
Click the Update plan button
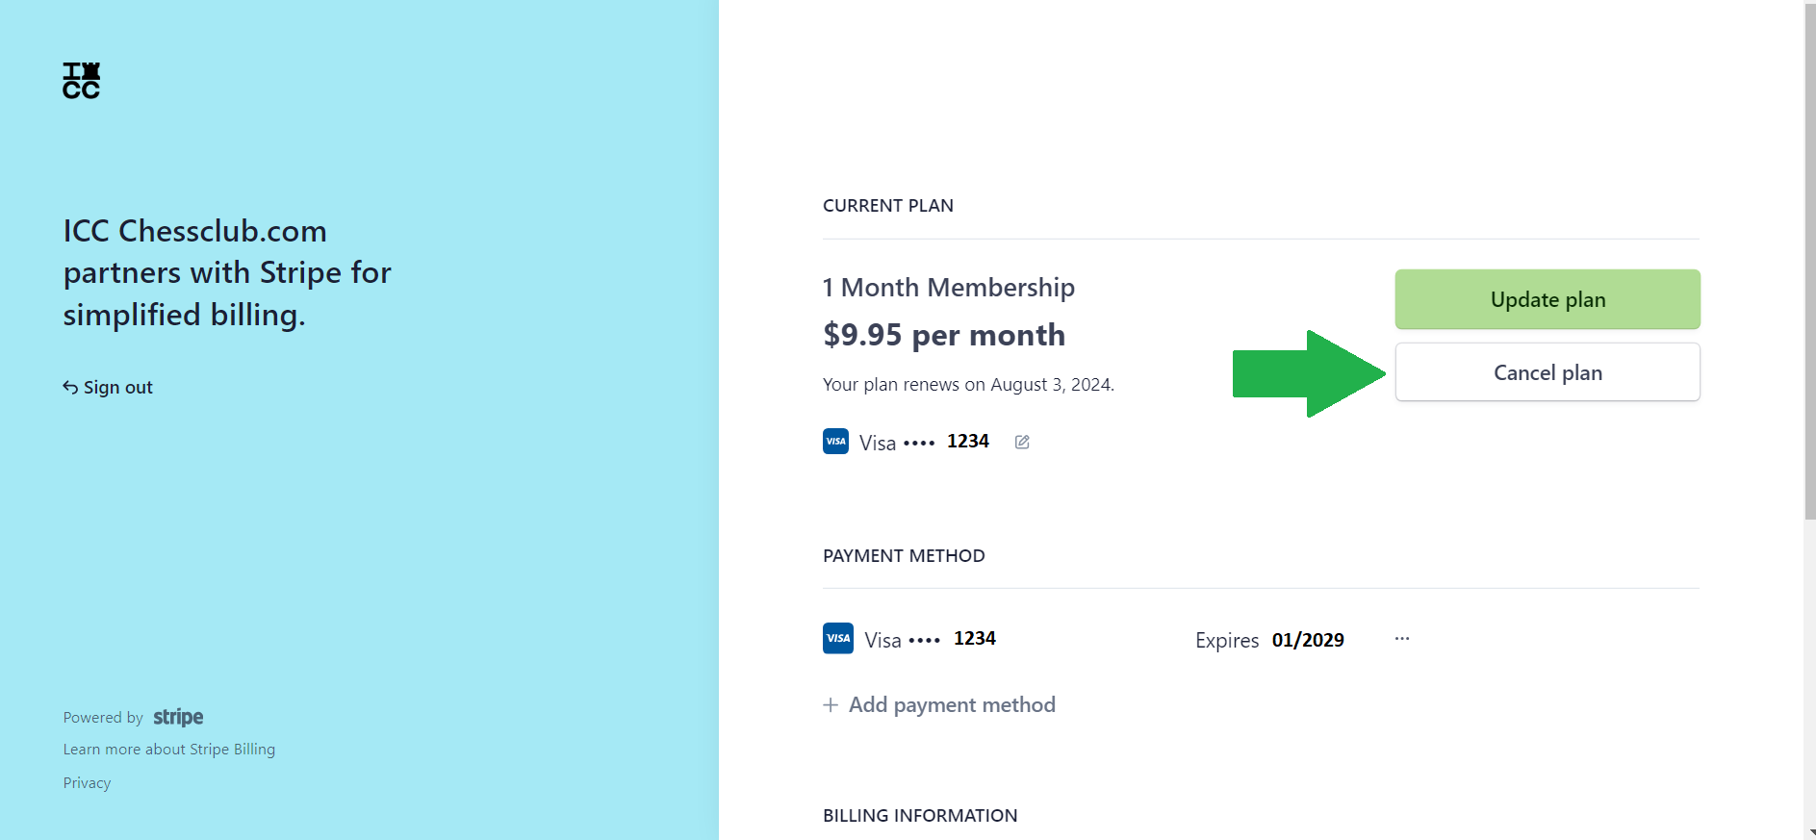[1547, 299]
